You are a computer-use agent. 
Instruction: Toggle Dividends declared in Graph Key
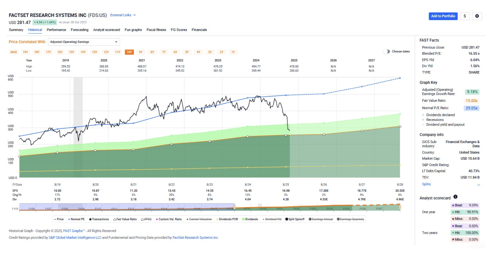click(438, 115)
